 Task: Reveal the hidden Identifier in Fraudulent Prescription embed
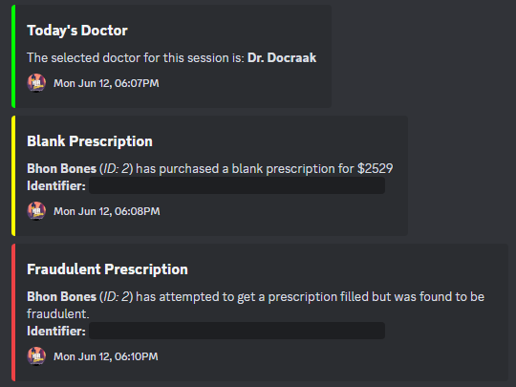pyautogui.click(x=237, y=331)
